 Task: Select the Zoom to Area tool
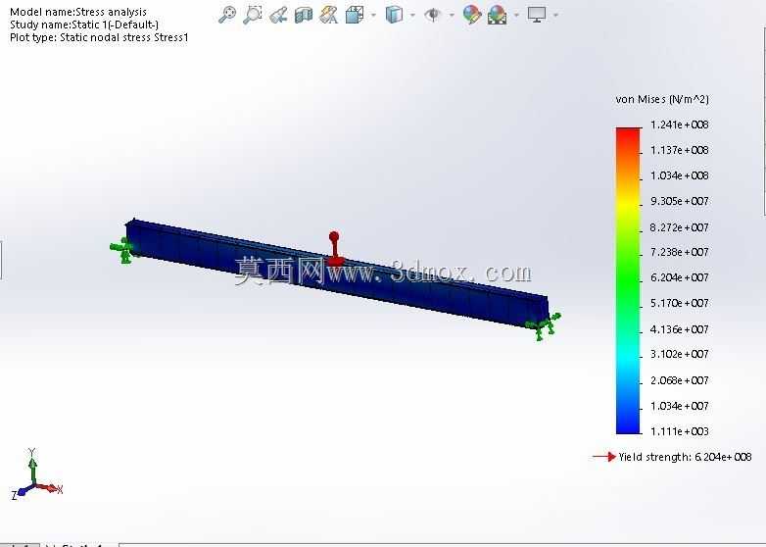coord(253,14)
